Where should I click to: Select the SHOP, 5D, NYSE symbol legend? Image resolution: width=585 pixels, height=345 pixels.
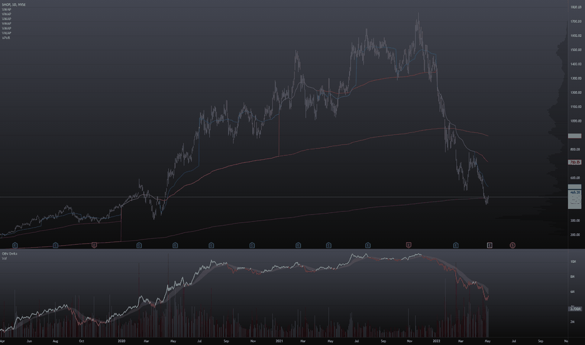pos(14,4)
